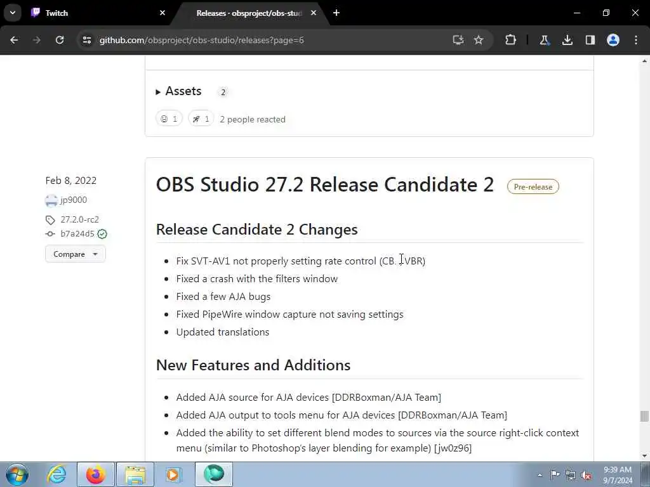This screenshot has width=650, height=487.
Task: Click the active green browser taskbar icon
Action: coord(214,474)
